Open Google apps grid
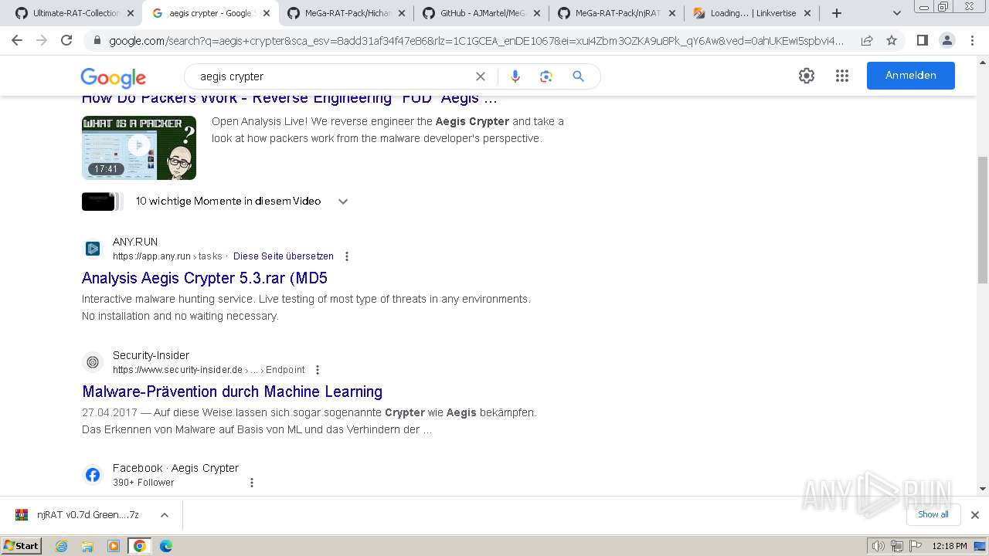Screen dimensions: 989x556 [x=842, y=76]
